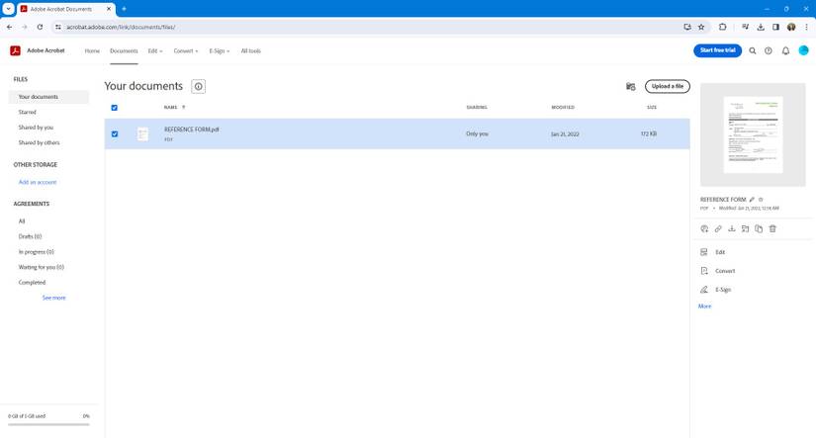The width and height of the screenshot is (816, 438).
Task: Open the search magnifier in the header
Action: (753, 50)
